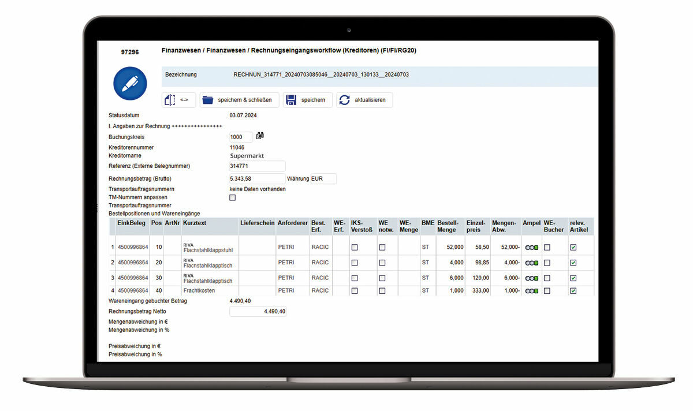This screenshot has width=693, height=411.
Task: Click into the Buchungskreis field
Action: [241, 137]
